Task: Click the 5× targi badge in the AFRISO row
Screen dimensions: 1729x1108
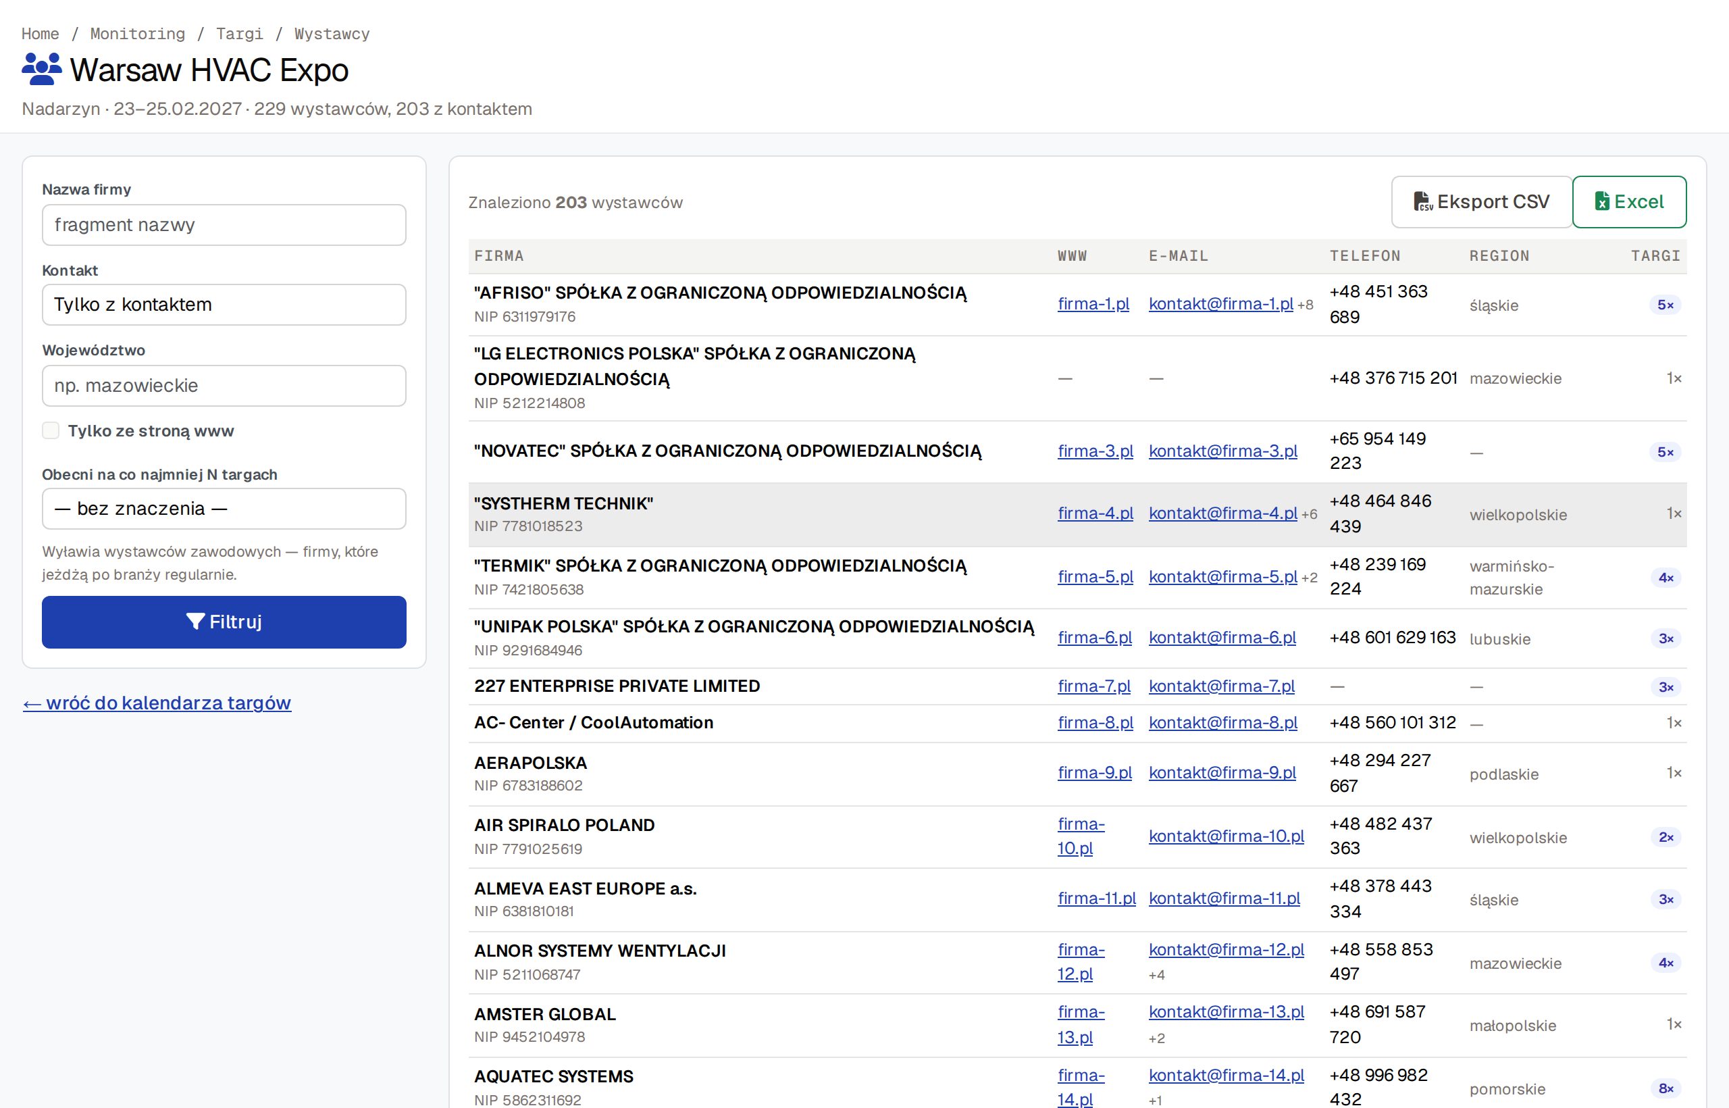Action: [x=1665, y=305]
